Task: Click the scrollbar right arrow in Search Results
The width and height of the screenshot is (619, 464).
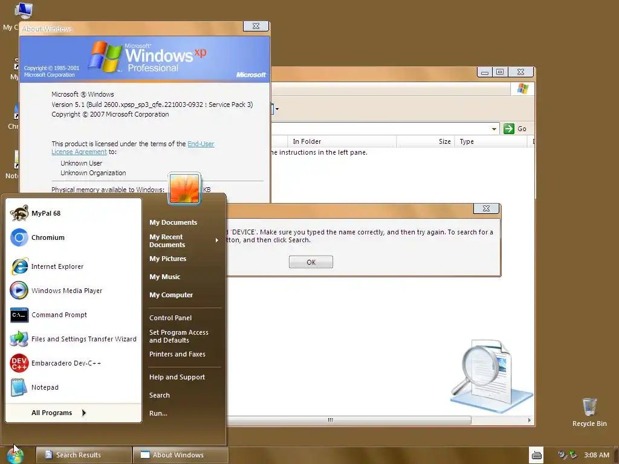Action: point(530,420)
